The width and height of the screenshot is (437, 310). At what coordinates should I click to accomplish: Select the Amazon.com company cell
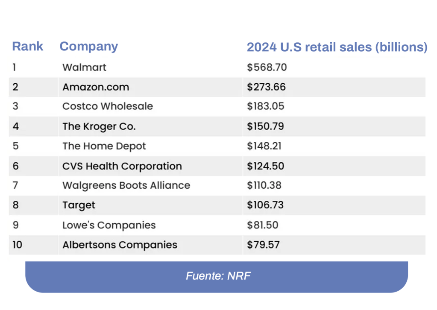96,87
